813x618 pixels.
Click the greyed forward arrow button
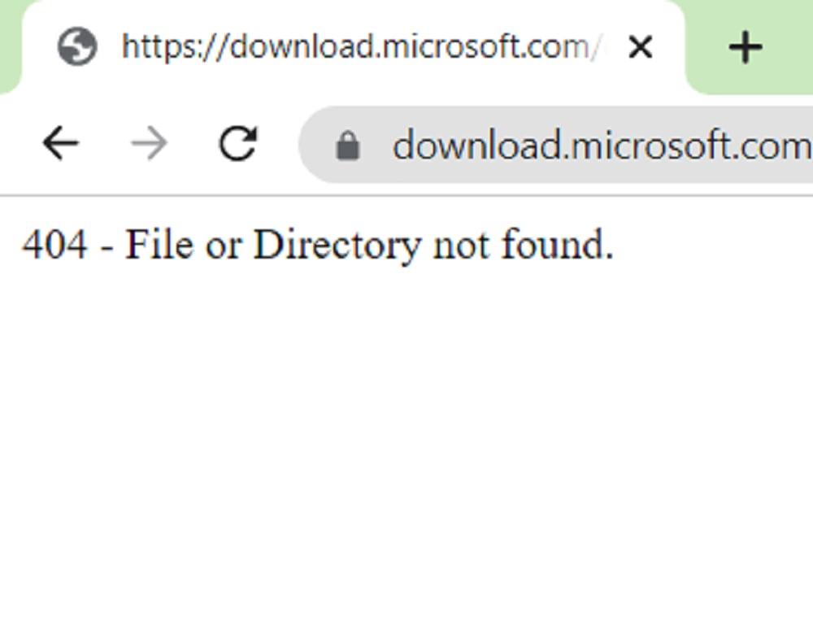click(x=150, y=143)
